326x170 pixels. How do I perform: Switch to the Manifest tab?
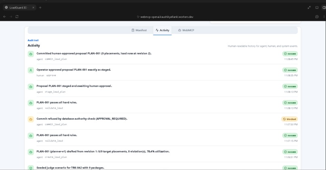pos(139,30)
